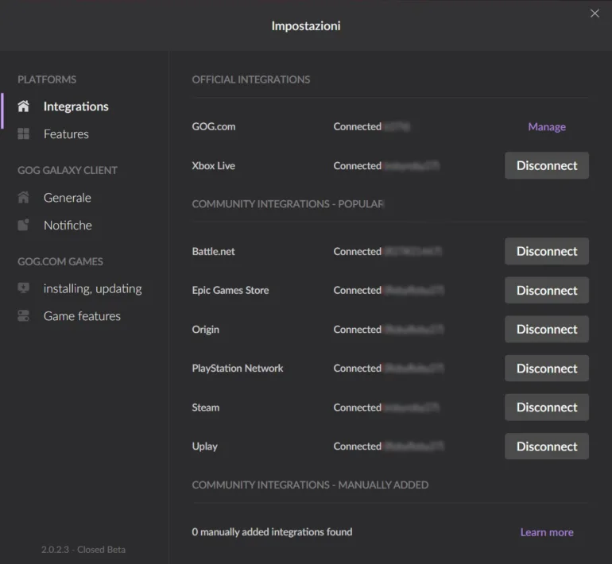Click the GOG.COM GAMES sidebar heading
Viewport: 612px width, 564px height.
60,261
